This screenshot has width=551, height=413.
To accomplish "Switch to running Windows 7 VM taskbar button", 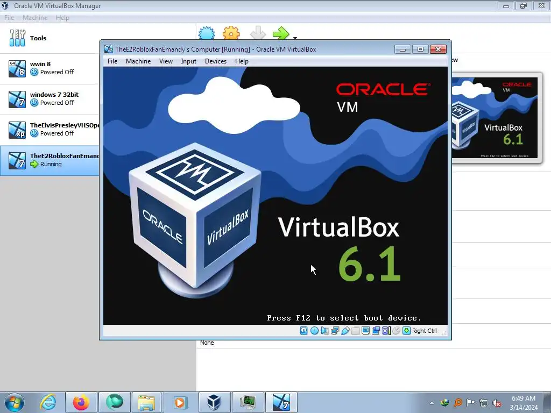I will pyautogui.click(x=281, y=402).
